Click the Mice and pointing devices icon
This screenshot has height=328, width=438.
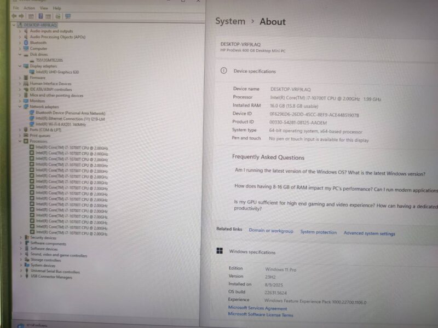coord(26,95)
